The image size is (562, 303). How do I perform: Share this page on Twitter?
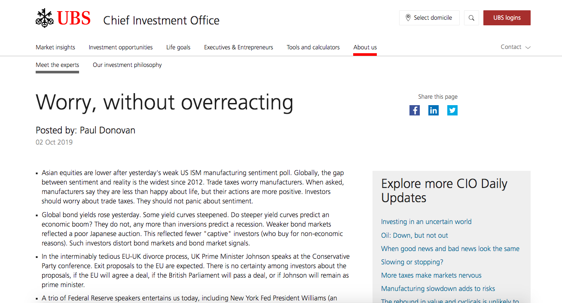pyautogui.click(x=452, y=110)
